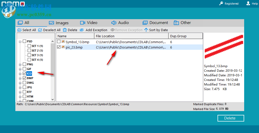Click the pic_23.bmp file icon
This screenshot has height=133, width=259.
click(63, 47)
